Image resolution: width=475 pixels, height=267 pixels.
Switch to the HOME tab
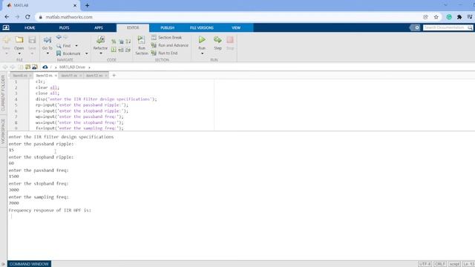click(30, 27)
